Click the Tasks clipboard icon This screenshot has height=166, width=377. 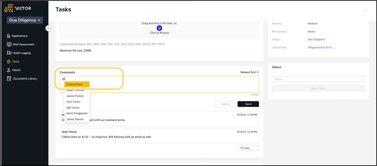9,62
